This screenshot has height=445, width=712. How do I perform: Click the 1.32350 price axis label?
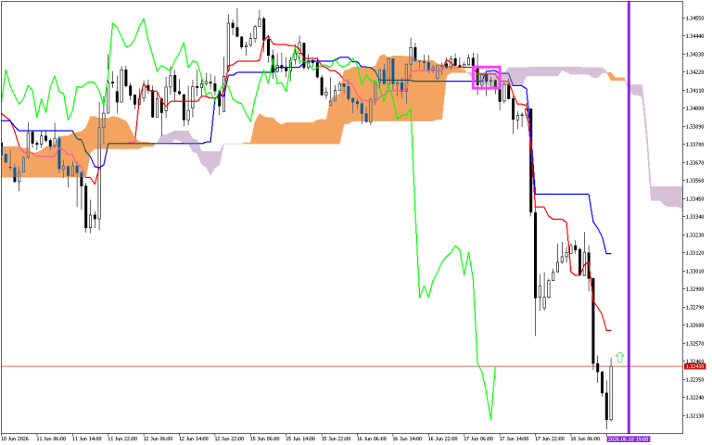pos(695,379)
